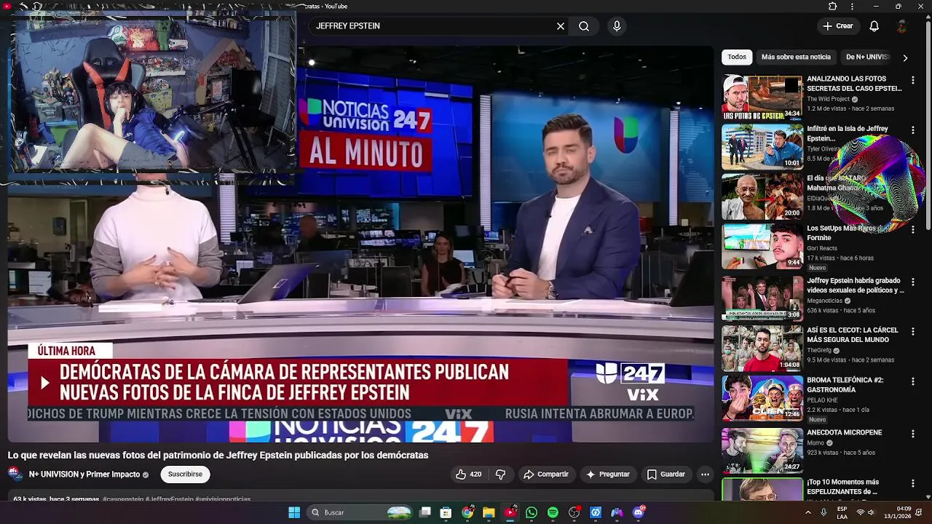
Task: Open ASÍ ES EL CECOT video thumbnail
Action: coord(762,348)
